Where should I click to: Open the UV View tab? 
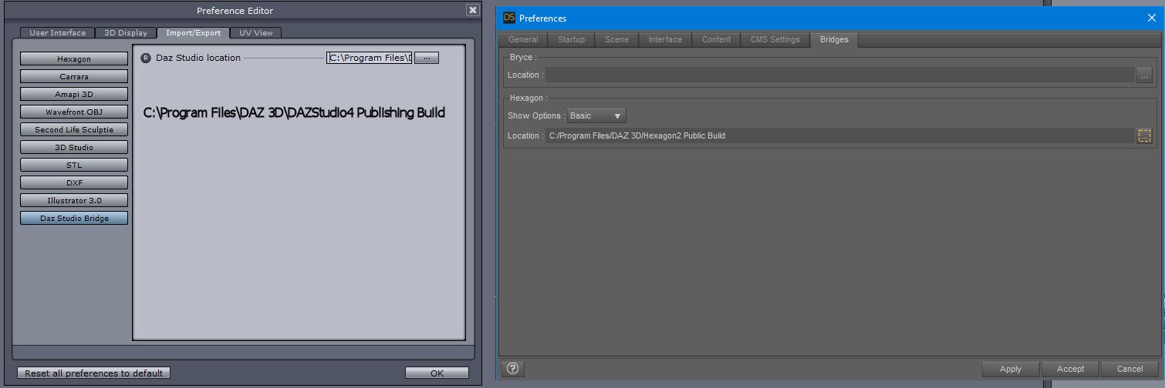click(255, 32)
